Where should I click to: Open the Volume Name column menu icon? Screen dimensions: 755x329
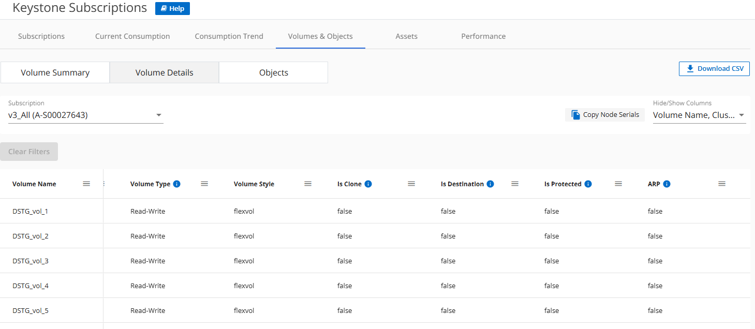pyautogui.click(x=86, y=184)
